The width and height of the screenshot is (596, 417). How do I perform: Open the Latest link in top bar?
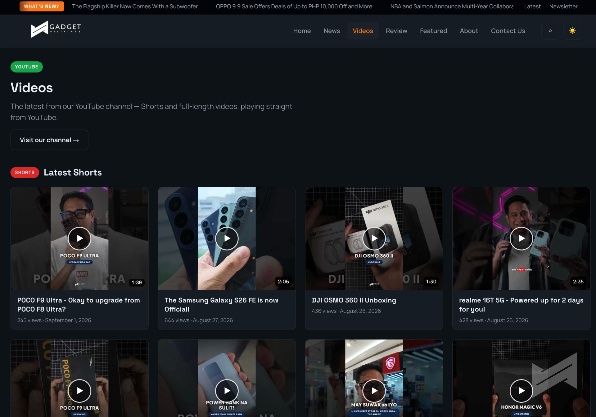[532, 6]
